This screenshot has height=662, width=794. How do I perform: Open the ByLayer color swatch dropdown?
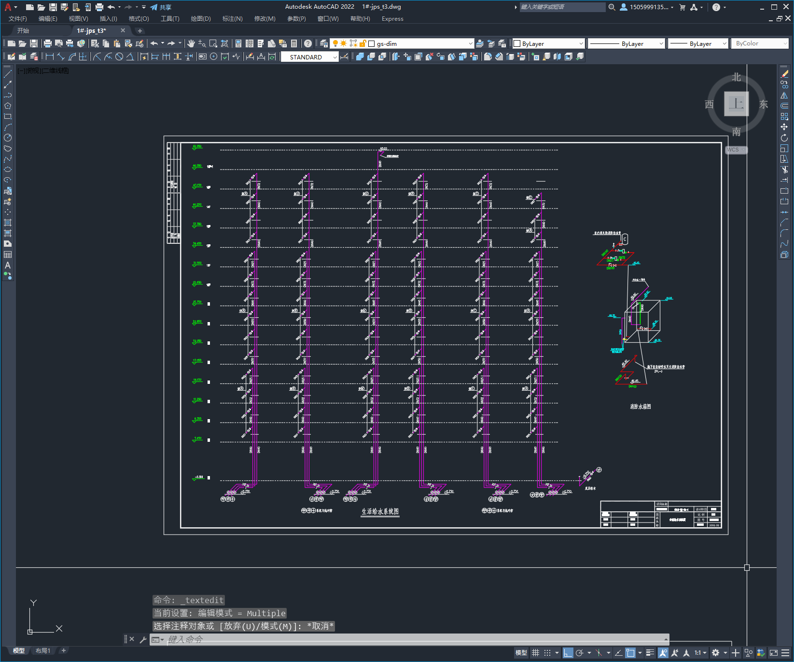pyautogui.click(x=548, y=43)
